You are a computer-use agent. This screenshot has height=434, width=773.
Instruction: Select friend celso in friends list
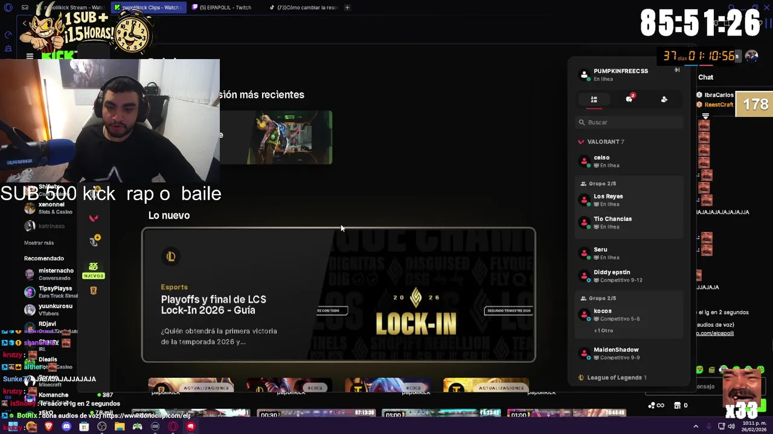[x=629, y=162]
